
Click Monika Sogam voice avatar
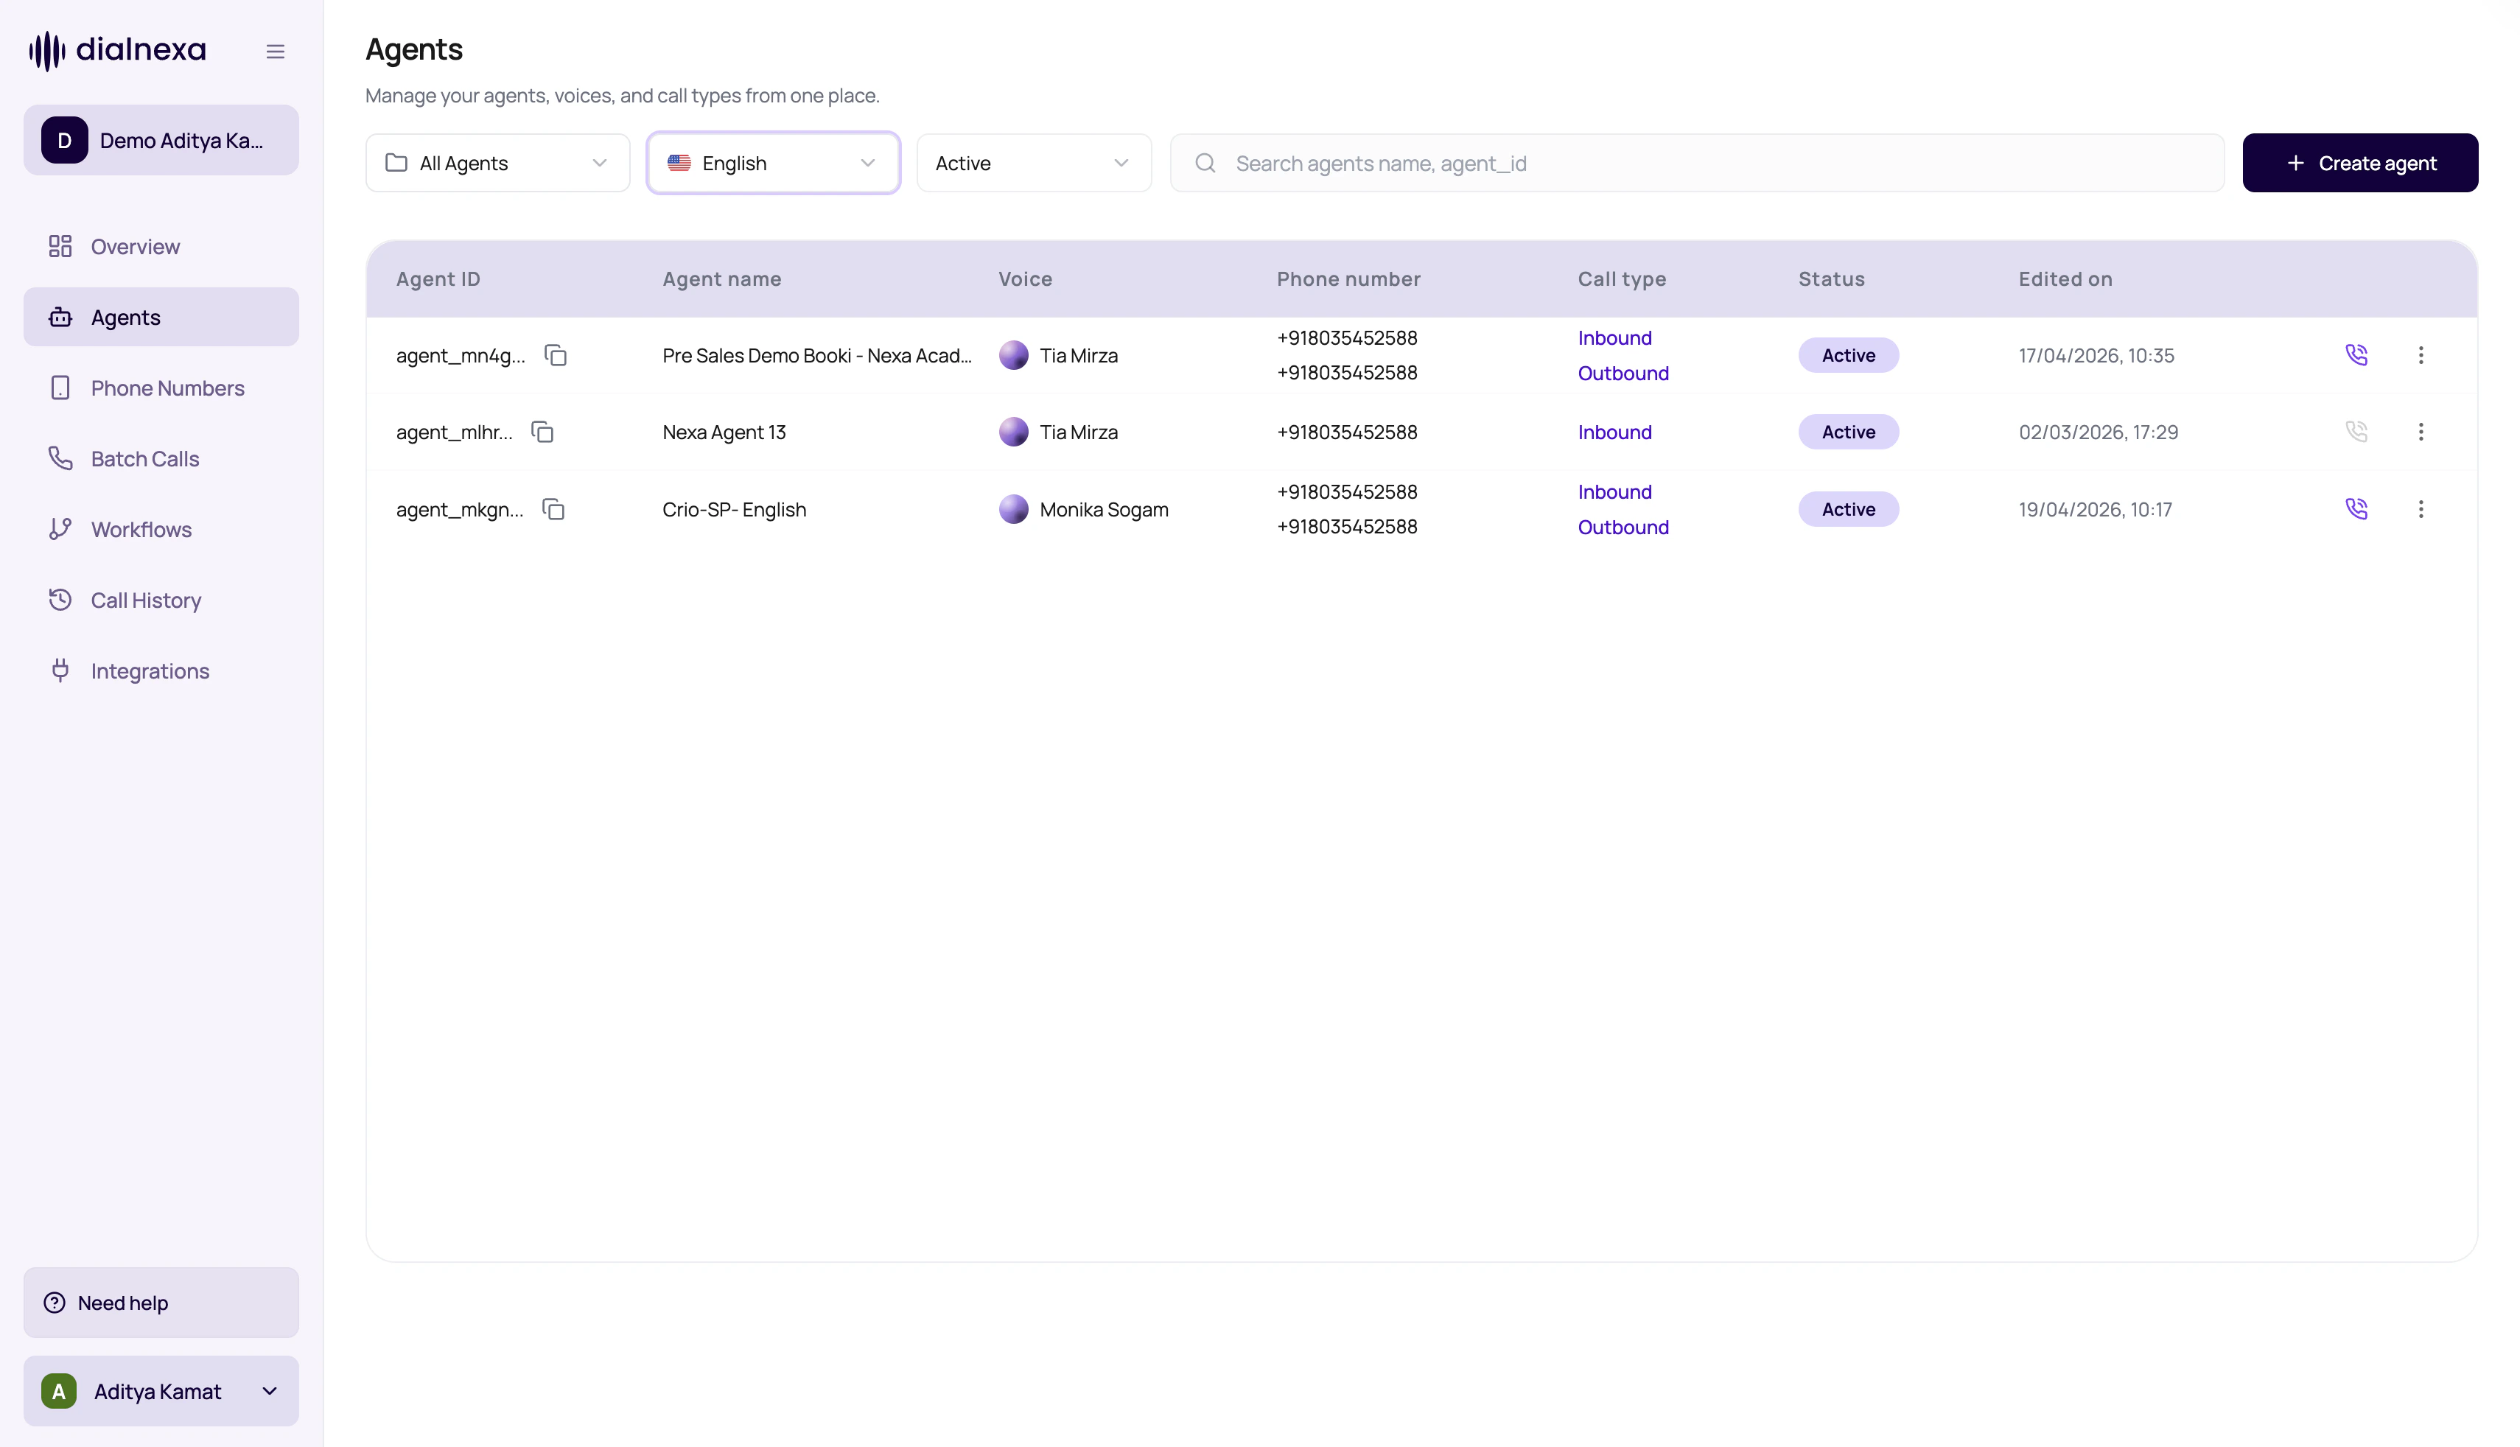[x=1014, y=509]
